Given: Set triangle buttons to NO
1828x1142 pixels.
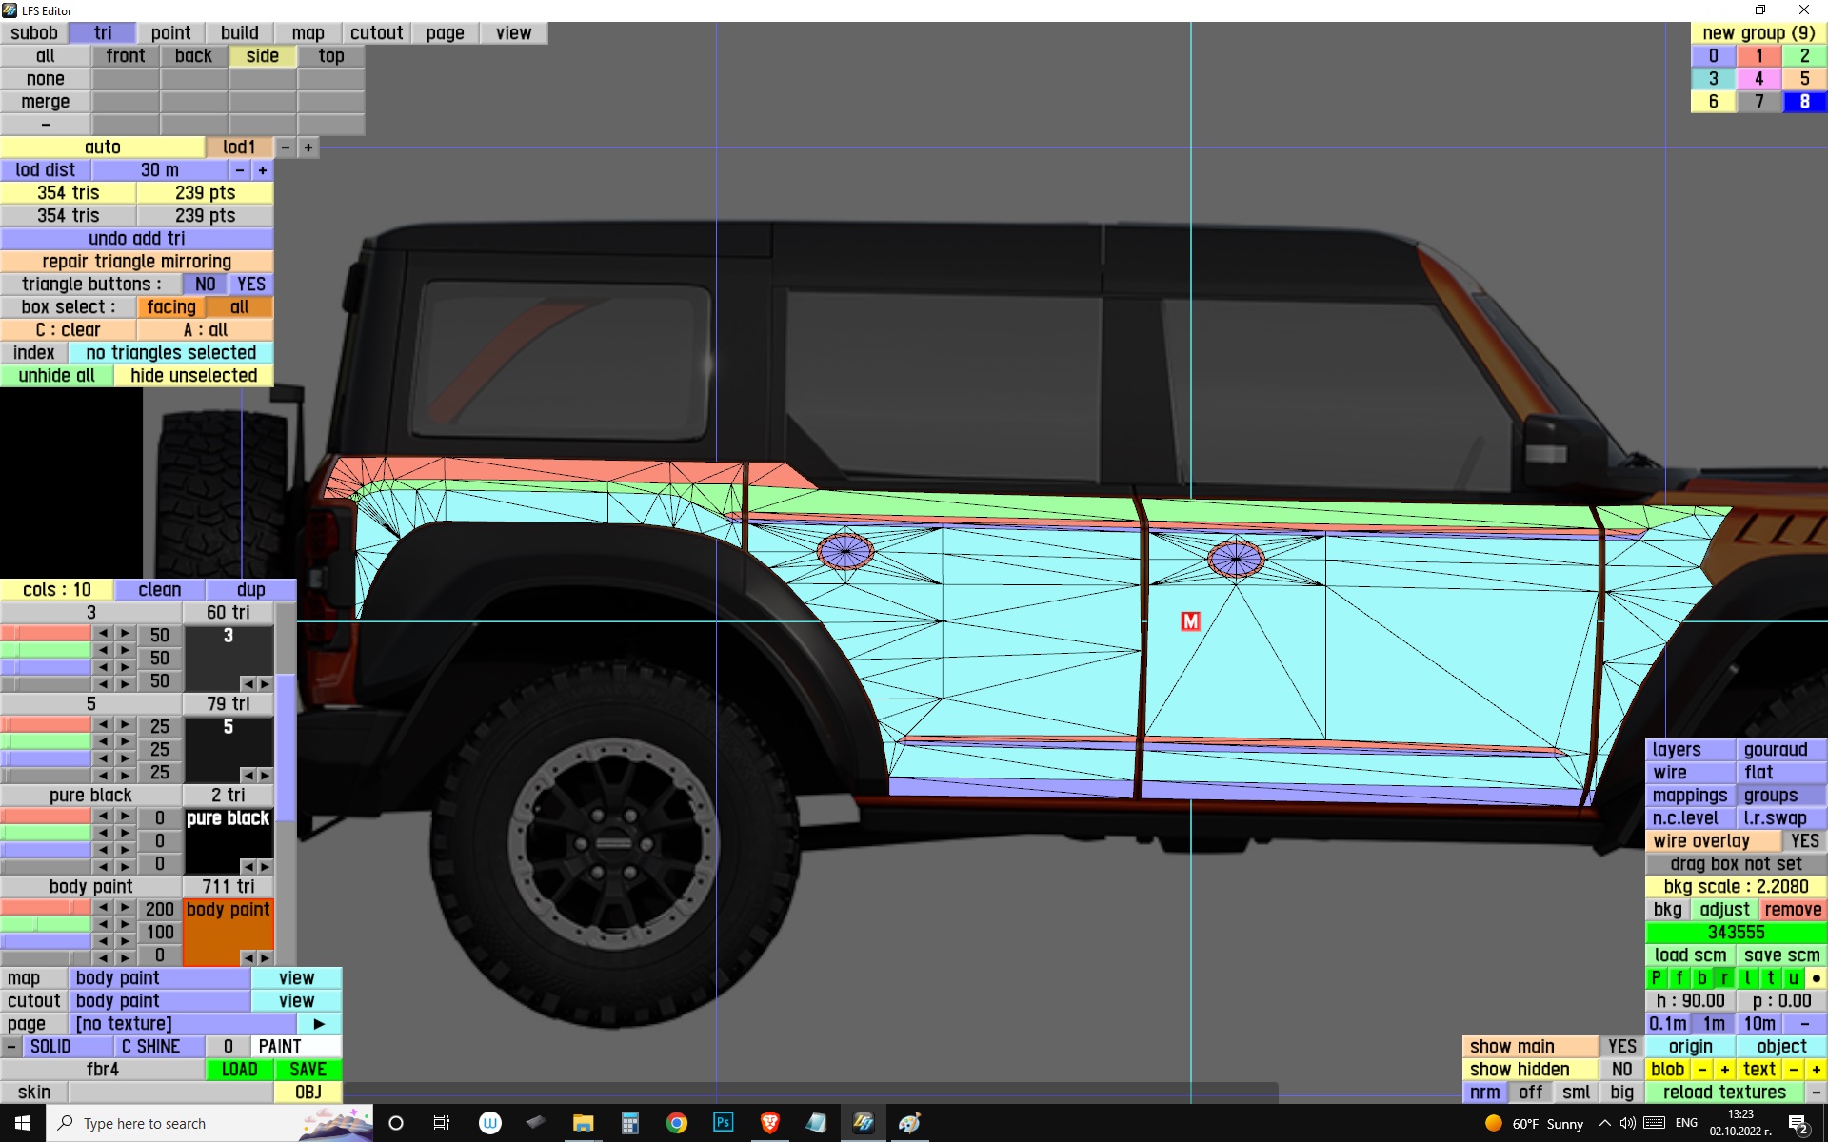Looking at the screenshot, I should click(205, 285).
